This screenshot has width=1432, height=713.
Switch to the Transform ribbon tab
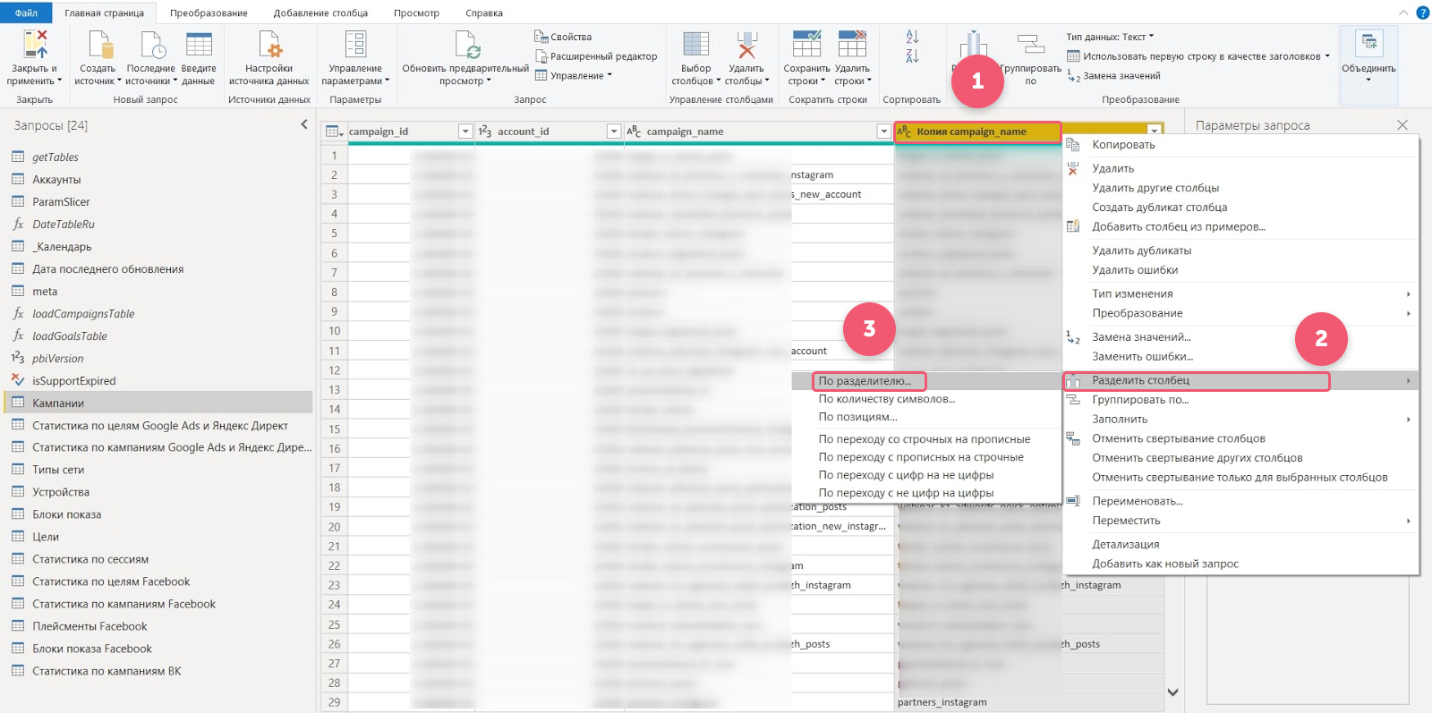(x=209, y=13)
